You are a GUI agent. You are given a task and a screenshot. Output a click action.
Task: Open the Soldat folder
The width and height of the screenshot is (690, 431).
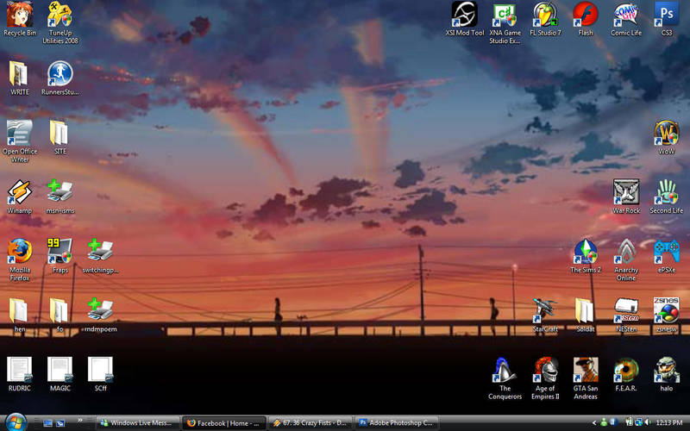[586, 315]
